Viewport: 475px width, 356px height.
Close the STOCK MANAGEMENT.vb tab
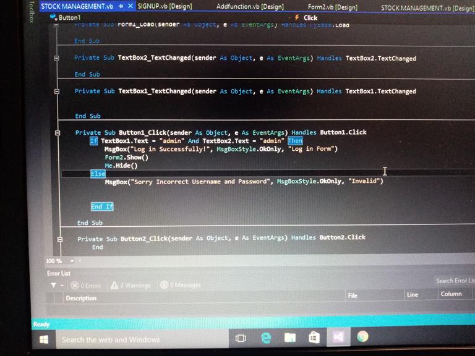point(131,6)
